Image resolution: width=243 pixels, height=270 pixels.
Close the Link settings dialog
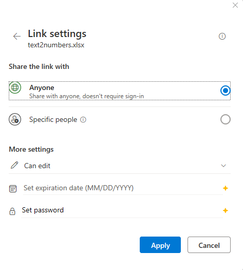(x=235, y=5)
